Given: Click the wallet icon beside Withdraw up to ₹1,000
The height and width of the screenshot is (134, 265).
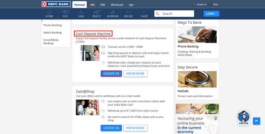Looking at the screenshot, I should tap(103, 111).
